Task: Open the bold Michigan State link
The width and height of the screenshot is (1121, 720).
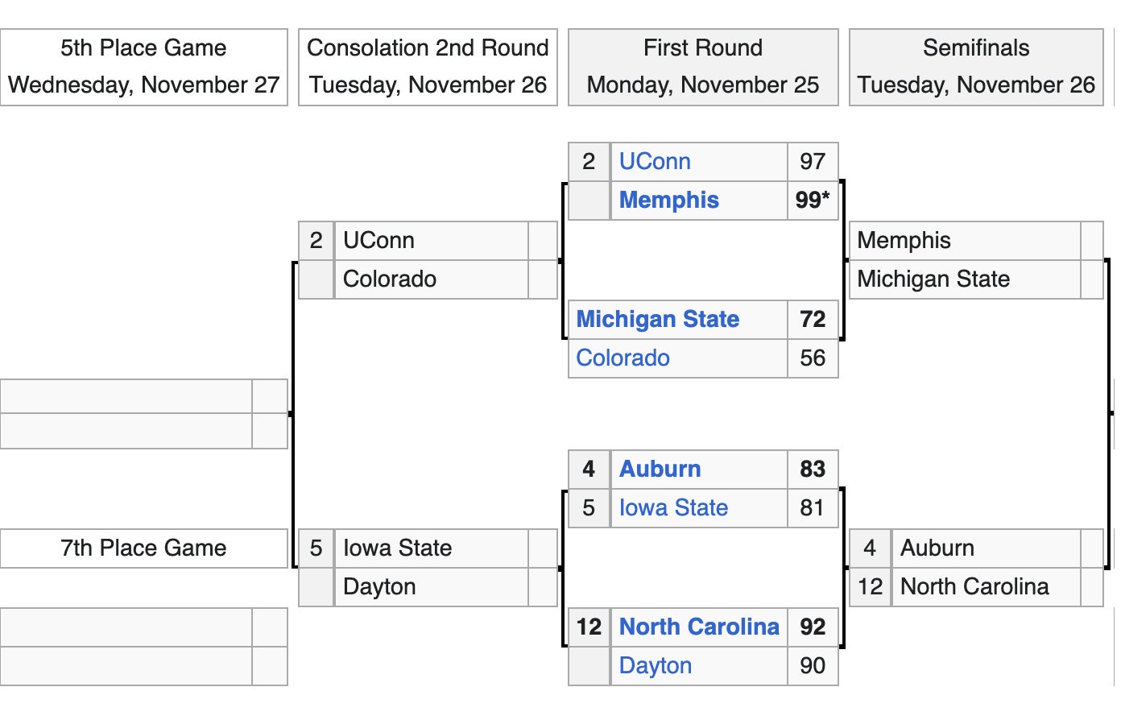Action: (x=657, y=320)
